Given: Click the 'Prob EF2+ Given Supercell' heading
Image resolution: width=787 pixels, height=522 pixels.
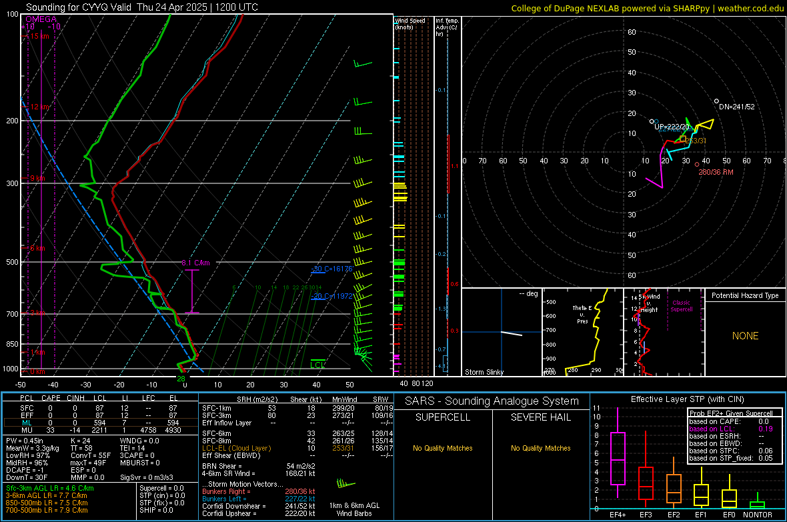Looking at the screenshot, I should point(731,413).
